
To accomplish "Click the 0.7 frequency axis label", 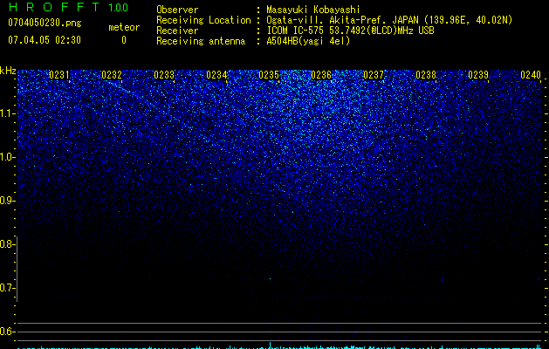I will coord(7,288).
